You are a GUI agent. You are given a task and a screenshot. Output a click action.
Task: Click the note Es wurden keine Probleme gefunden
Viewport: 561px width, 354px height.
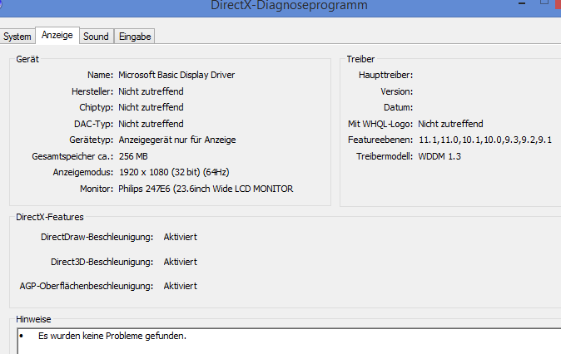click(x=112, y=336)
